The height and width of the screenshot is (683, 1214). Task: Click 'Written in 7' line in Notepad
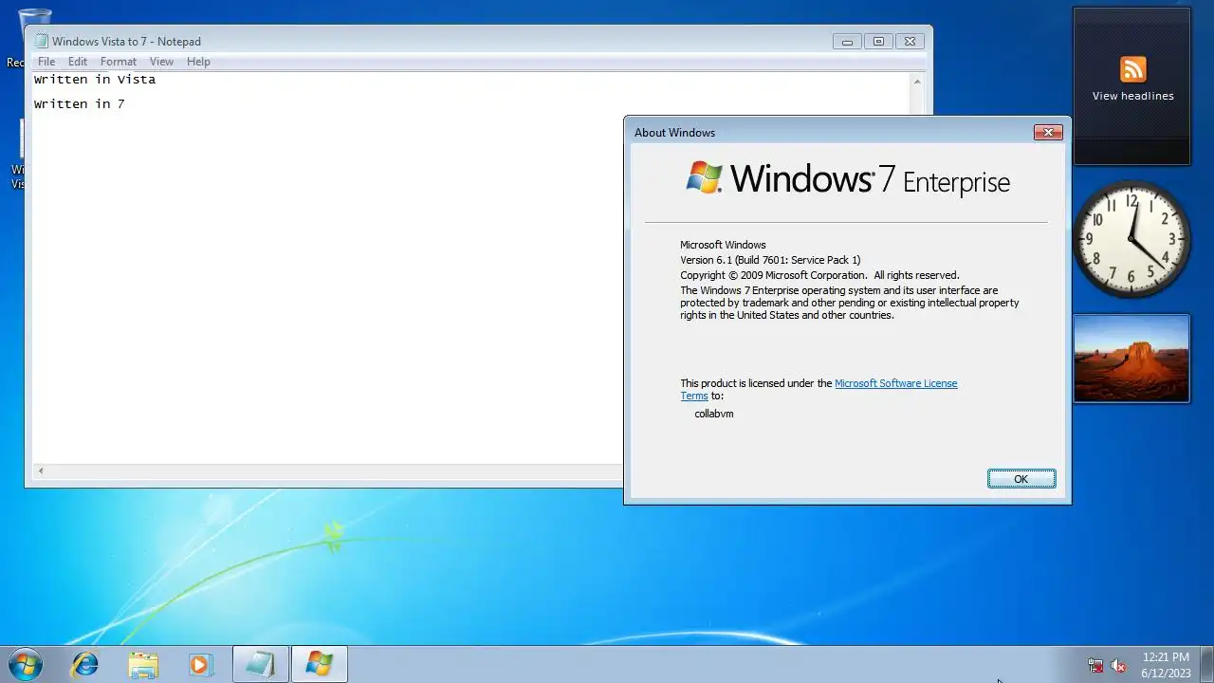click(80, 104)
